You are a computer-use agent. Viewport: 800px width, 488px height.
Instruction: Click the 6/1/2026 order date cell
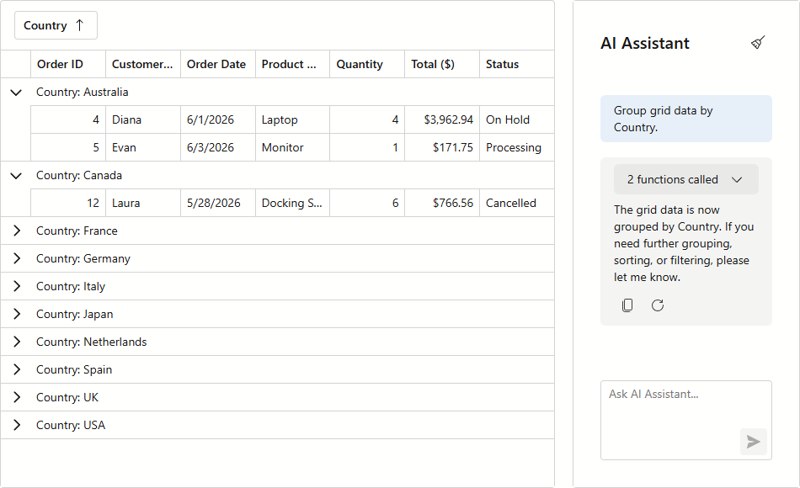[x=218, y=119]
